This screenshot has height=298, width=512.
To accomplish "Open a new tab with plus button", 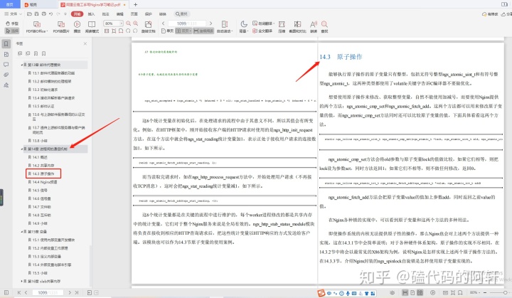I will coord(135,4).
